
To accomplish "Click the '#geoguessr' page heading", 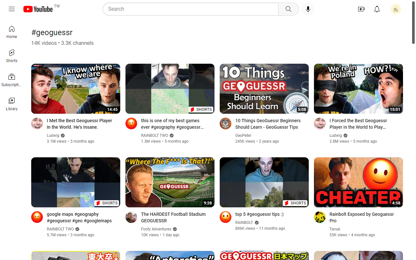I will (x=52, y=32).
